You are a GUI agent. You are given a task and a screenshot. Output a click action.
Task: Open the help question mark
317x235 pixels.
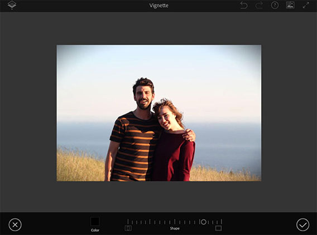coord(275,5)
